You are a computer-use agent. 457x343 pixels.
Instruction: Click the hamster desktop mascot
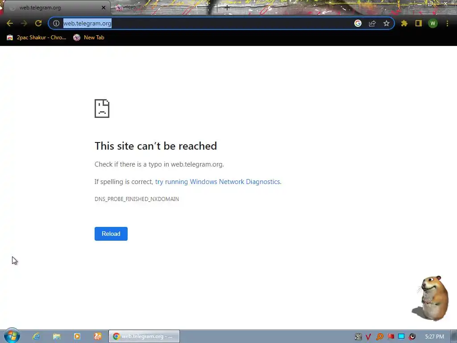[431, 298]
